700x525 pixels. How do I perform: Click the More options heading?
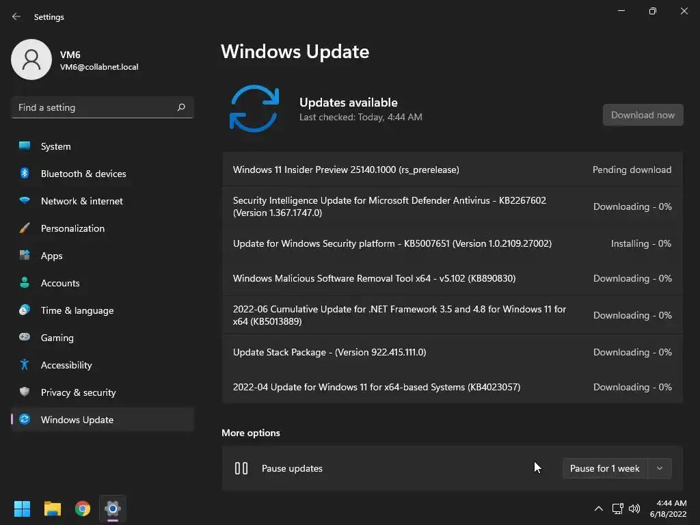point(251,433)
